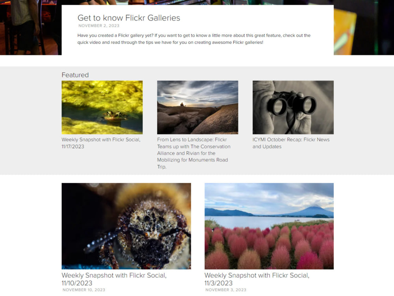The width and height of the screenshot is (394, 296).
Task: Open the 'Get to know Flickr Galleries' article title
Action: pyautogui.click(x=129, y=18)
